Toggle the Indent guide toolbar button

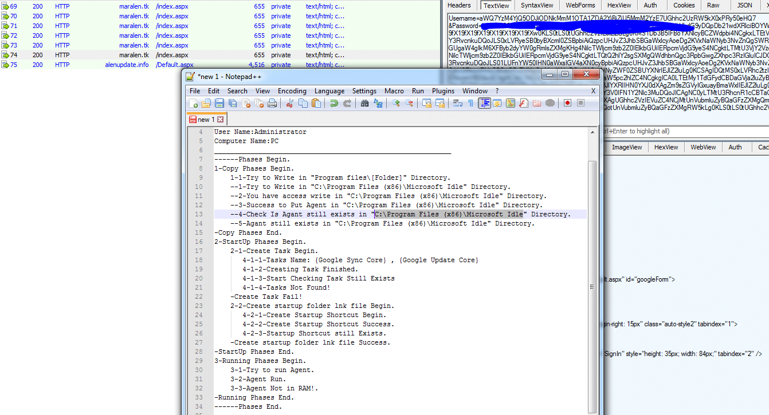coord(484,103)
